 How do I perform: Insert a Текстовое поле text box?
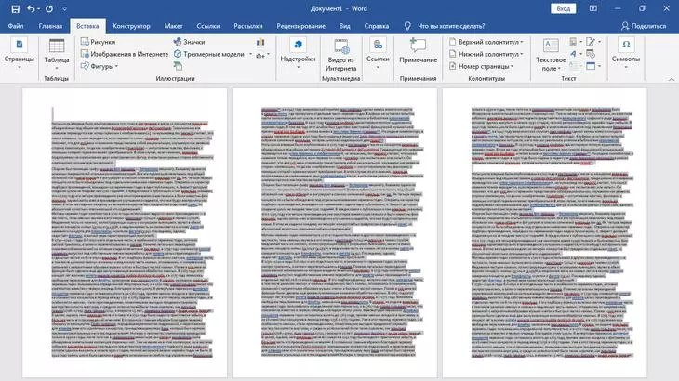551,55
